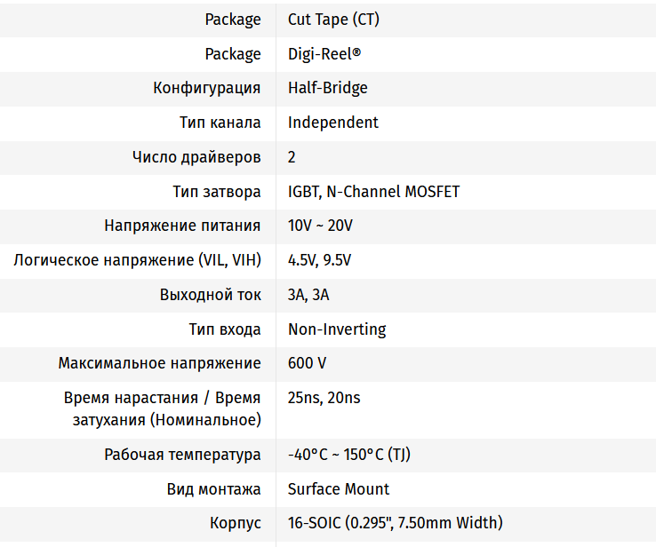Click the "-40°C ~ 150°C (TJ)" temperature value
656x547 pixels.
coord(348,455)
